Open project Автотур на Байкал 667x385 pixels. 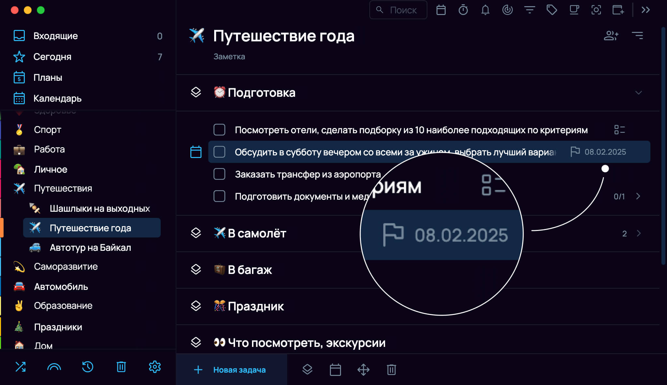92,248
